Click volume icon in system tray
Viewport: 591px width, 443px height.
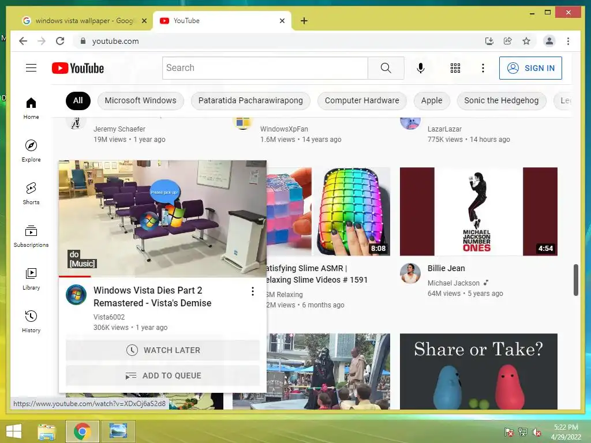coord(536,432)
